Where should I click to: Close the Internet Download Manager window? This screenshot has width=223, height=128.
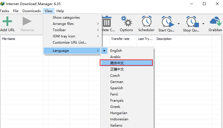(x=217, y=4)
